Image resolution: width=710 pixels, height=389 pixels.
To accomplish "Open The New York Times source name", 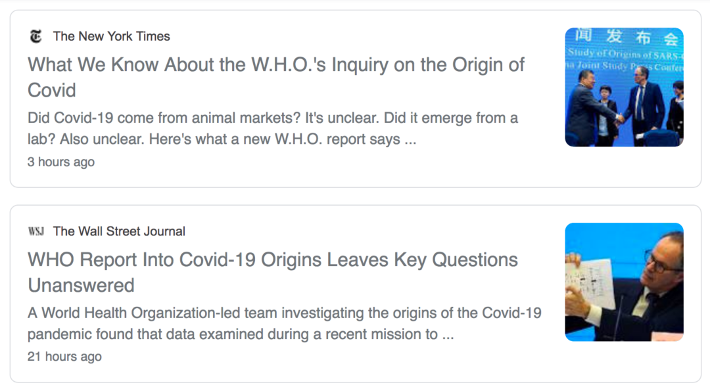I will pyautogui.click(x=111, y=36).
